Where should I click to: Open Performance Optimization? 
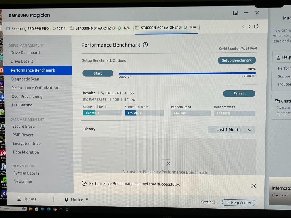(35, 88)
